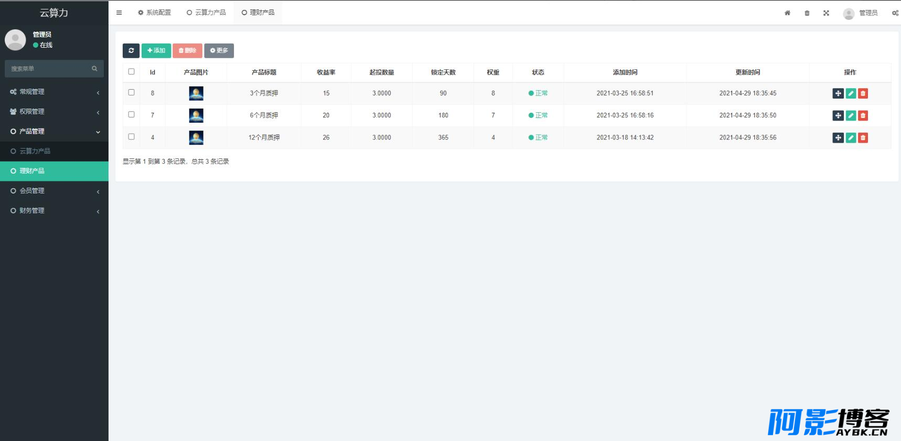The height and width of the screenshot is (441, 901).
Task: Click the Id column header
Action: coord(153,72)
